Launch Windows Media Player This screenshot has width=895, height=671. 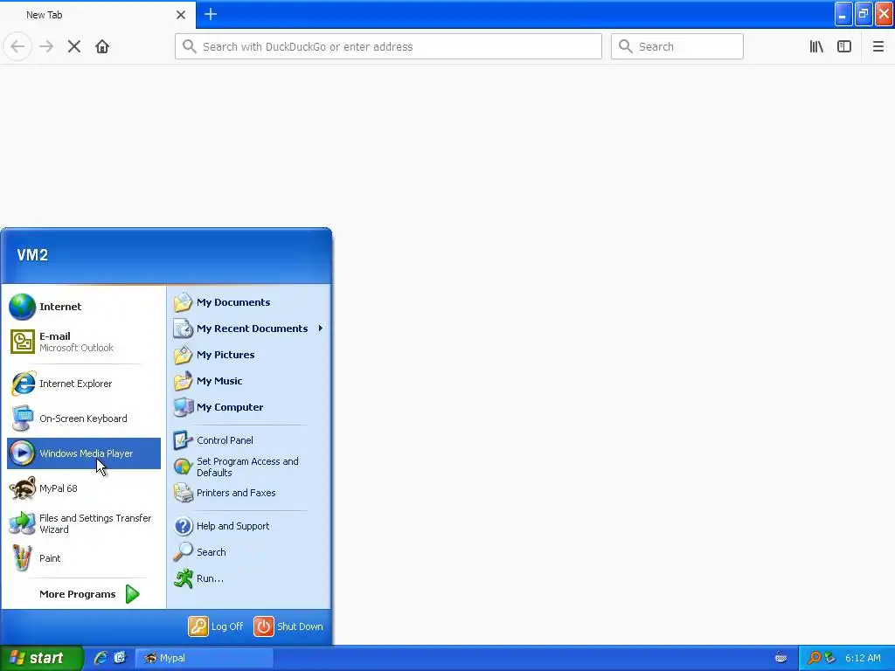click(83, 453)
